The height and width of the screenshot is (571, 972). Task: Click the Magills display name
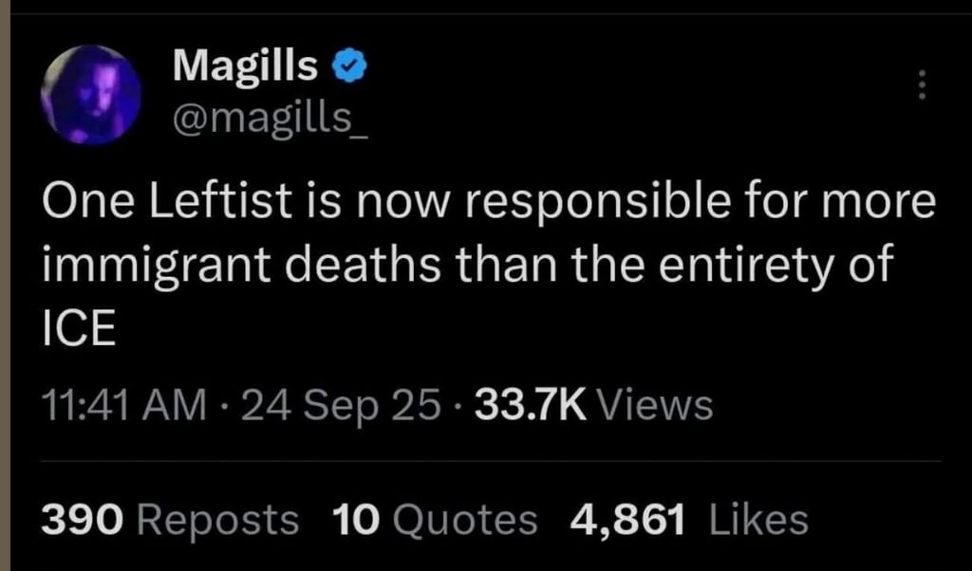246,64
